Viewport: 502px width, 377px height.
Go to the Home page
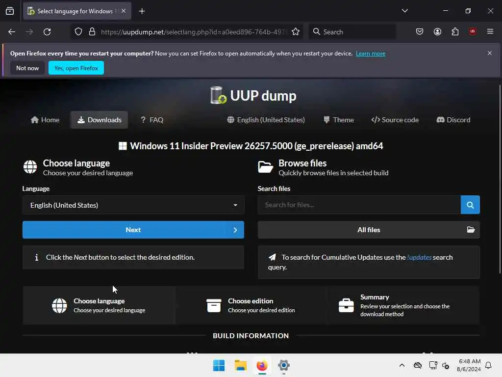pyautogui.click(x=45, y=120)
